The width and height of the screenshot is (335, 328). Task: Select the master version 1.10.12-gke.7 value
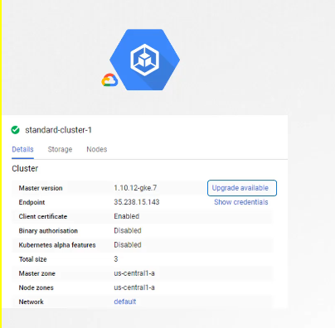click(x=135, y=188)
